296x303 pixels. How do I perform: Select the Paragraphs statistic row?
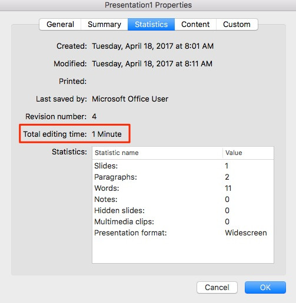click(x=183, y=177)
